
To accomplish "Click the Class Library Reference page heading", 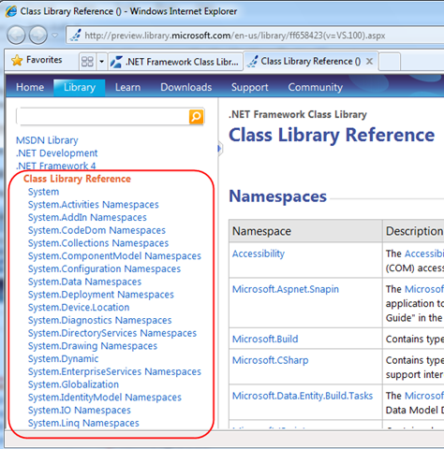I will click(332, 136).
